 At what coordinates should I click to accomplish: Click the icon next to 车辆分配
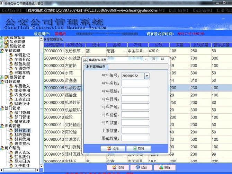[x=11, y=60]
